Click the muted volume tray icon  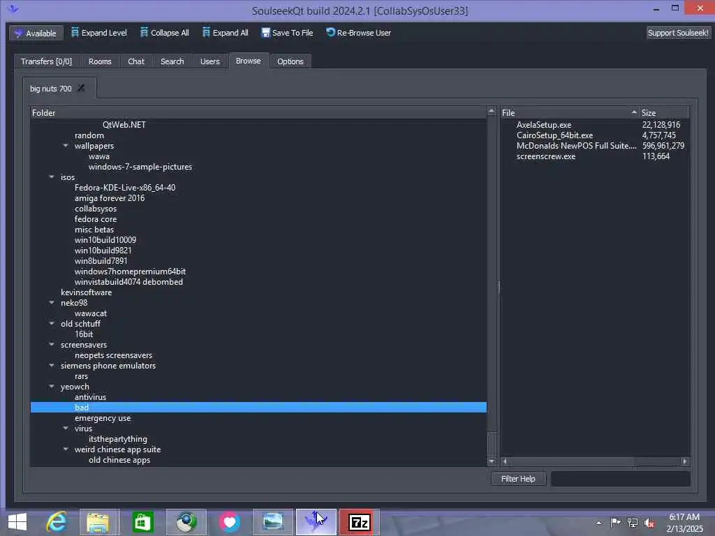[x=649, y=523]
